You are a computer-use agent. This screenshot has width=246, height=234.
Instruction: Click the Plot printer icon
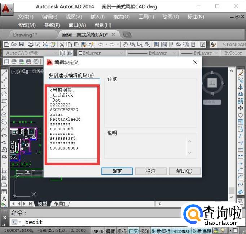[x=30, y=45]
